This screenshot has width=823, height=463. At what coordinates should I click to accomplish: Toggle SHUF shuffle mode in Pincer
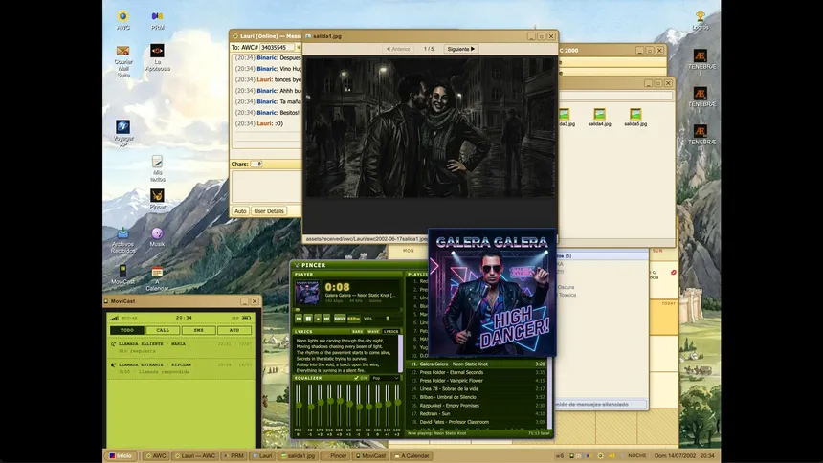pos(340,319)
